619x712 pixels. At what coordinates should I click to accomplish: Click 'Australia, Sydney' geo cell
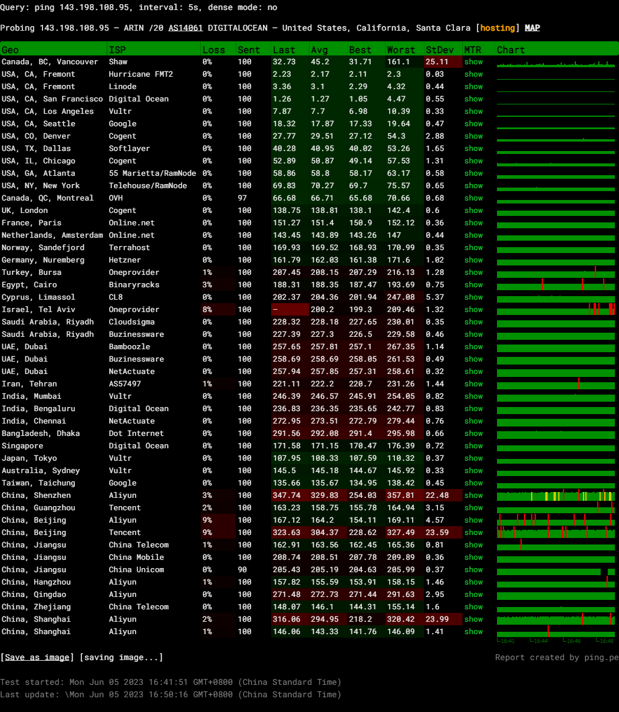pyautogui.click(x=41, y=470)
